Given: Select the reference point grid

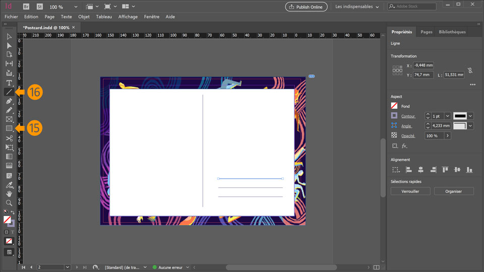Looking at the screenshot, I should point(397,70).
